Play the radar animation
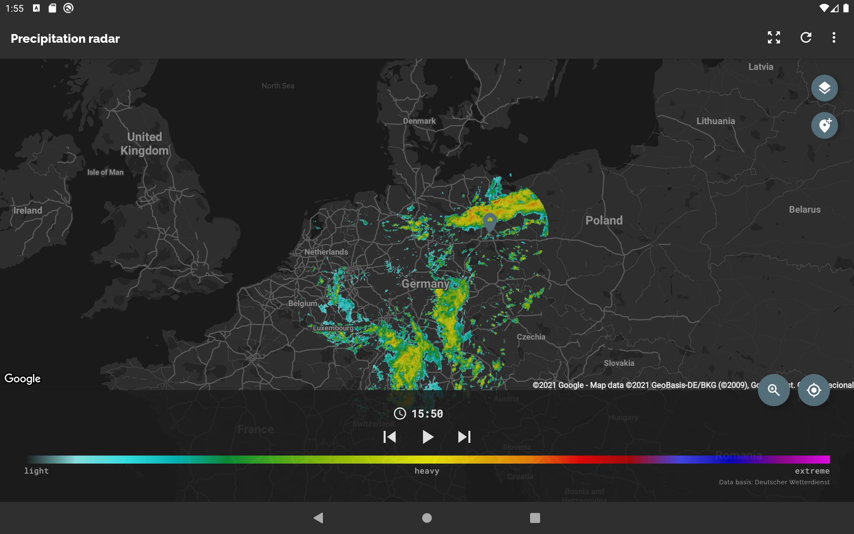The width and height of the screenshot is (854, 534). click(x=427, y=437)
